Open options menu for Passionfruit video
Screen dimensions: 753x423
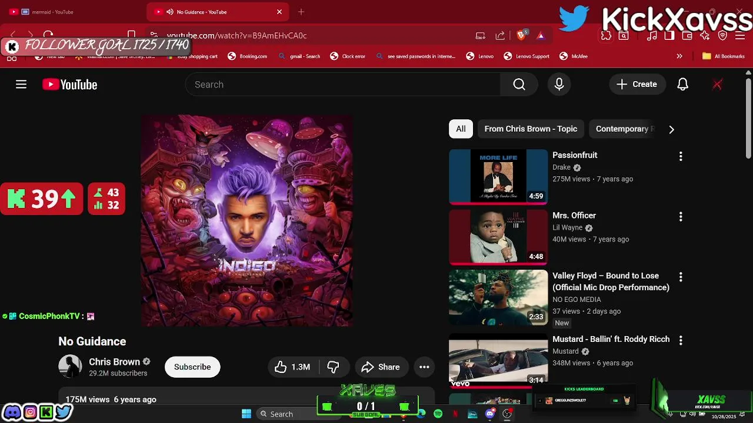[x=681, y=156]
